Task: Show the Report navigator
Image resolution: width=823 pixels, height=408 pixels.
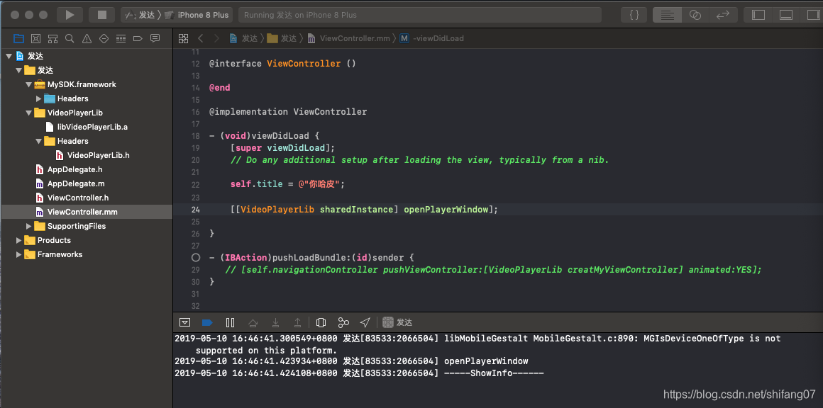Action: 155,38
